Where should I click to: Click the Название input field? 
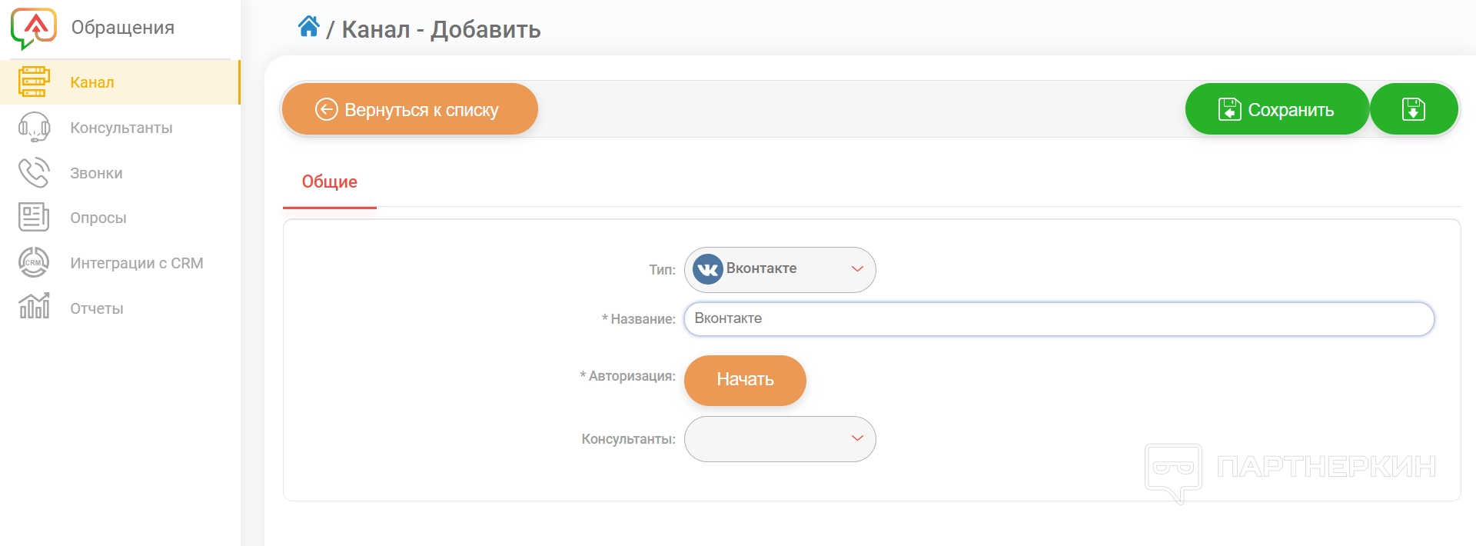(1059, 319)
